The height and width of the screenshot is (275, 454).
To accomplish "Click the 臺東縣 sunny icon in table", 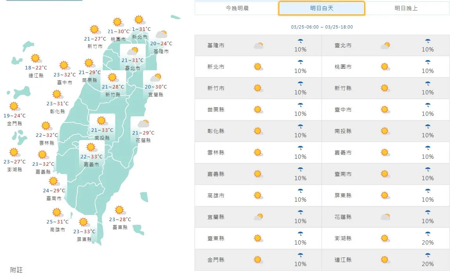I will tap(258, 238).
